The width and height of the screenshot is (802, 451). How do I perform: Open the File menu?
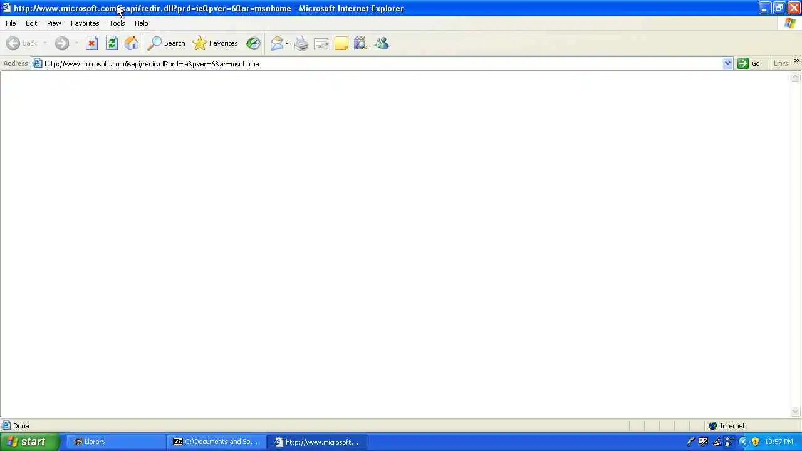tap(11, 23)
